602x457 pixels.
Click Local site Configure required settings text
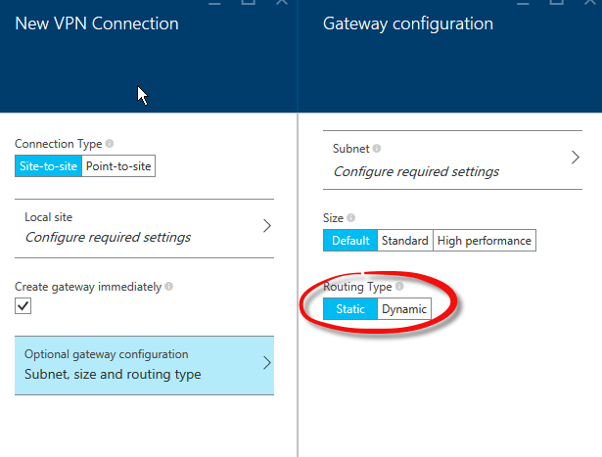[x=108, y=238]
